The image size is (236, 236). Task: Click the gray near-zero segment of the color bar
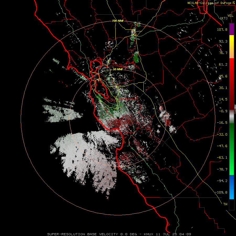tap(232, 116)
